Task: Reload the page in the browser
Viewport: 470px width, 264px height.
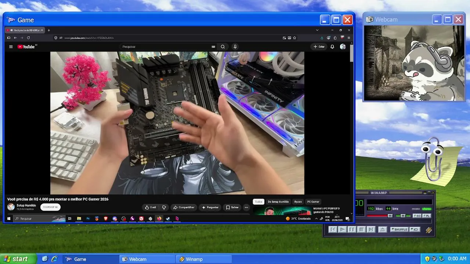Action: (x=28, y=38)
